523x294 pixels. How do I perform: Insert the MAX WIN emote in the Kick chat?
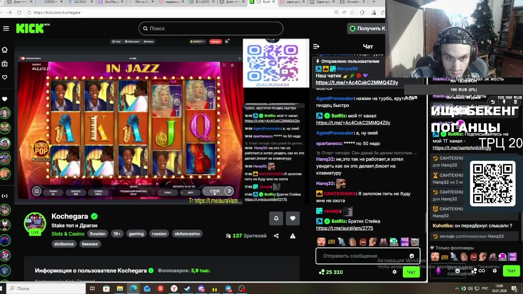point(405,242)
